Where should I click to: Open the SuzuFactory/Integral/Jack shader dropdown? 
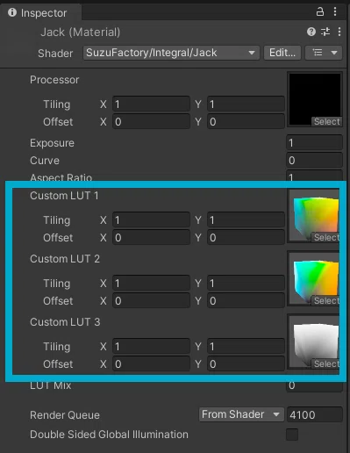(171, 53)
